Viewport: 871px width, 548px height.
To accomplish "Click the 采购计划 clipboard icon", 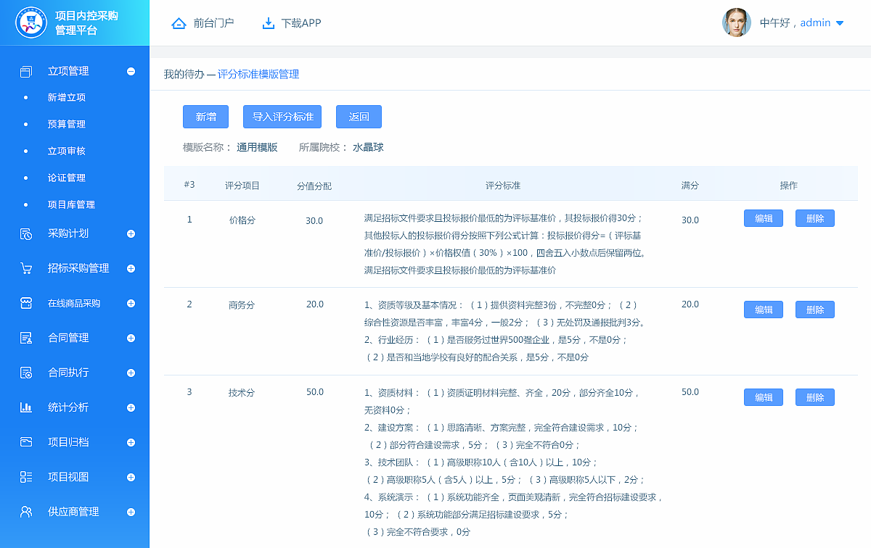I will (x=25, y=233).
